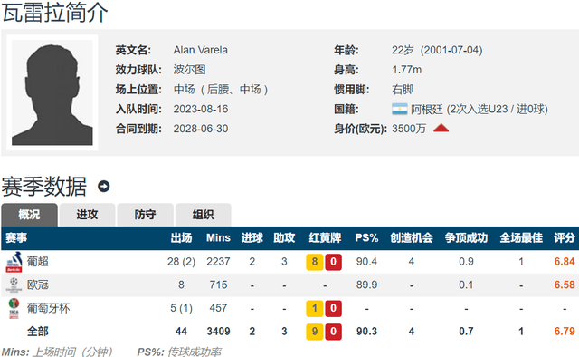Click the 进球 column header
Viewport: 579px width, 357px height.
[252, 238]
